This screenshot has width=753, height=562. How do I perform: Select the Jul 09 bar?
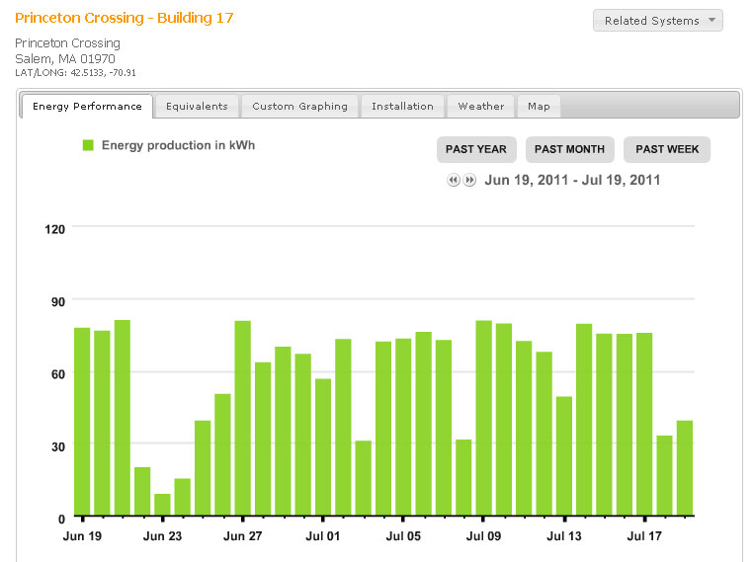click(x=483, y=418)
